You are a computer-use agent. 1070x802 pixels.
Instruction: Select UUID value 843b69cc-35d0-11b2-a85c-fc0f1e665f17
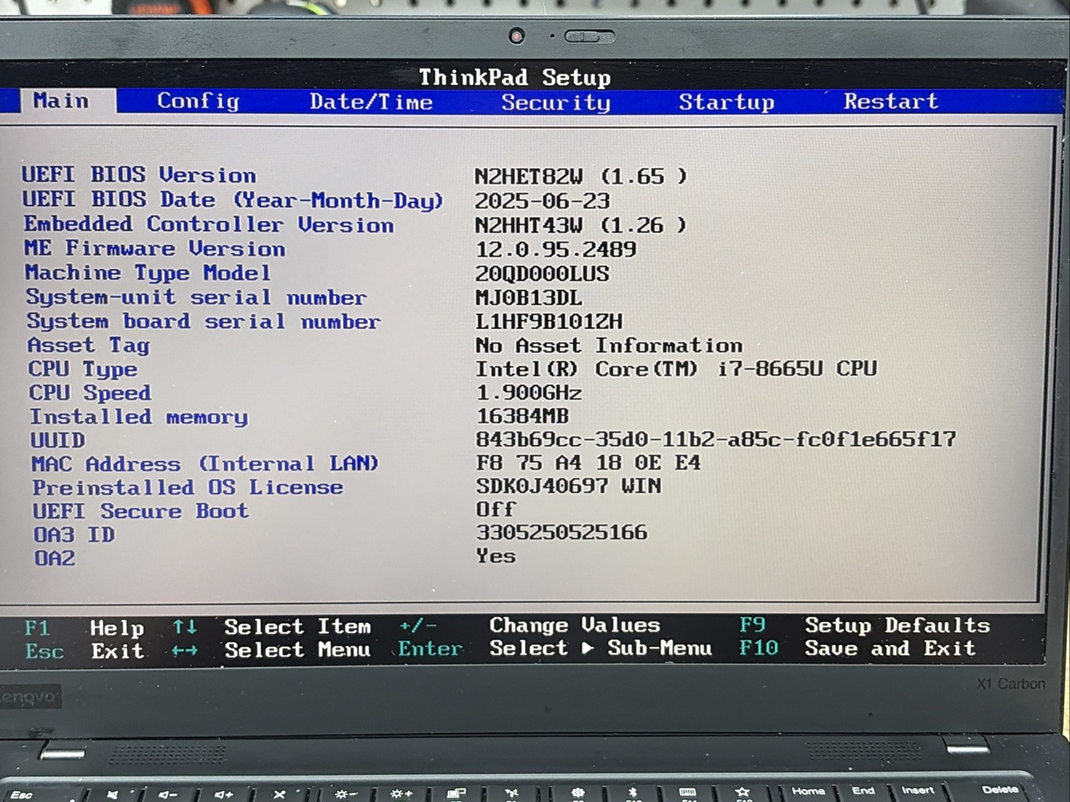(x=715, y=439)
